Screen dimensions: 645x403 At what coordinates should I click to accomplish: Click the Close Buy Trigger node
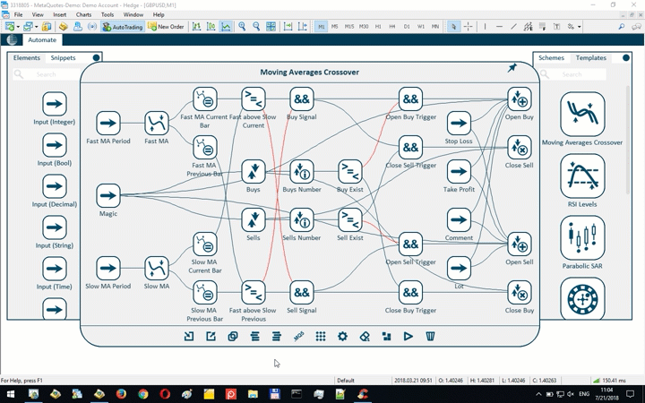point(410,292)
